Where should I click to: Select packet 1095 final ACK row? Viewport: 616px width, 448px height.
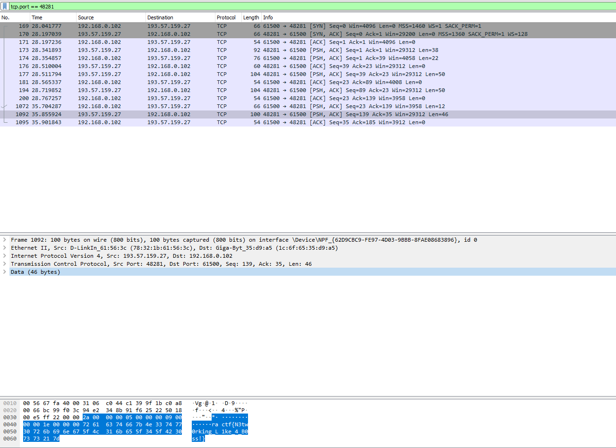coord(308,122)
